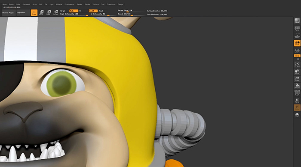Toggle the Floor grid icon

coord(297,36)
